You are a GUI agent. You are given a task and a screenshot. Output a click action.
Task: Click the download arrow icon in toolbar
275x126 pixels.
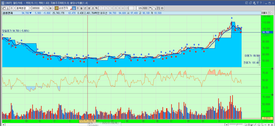pyautogui.click(x=8, y=8)
